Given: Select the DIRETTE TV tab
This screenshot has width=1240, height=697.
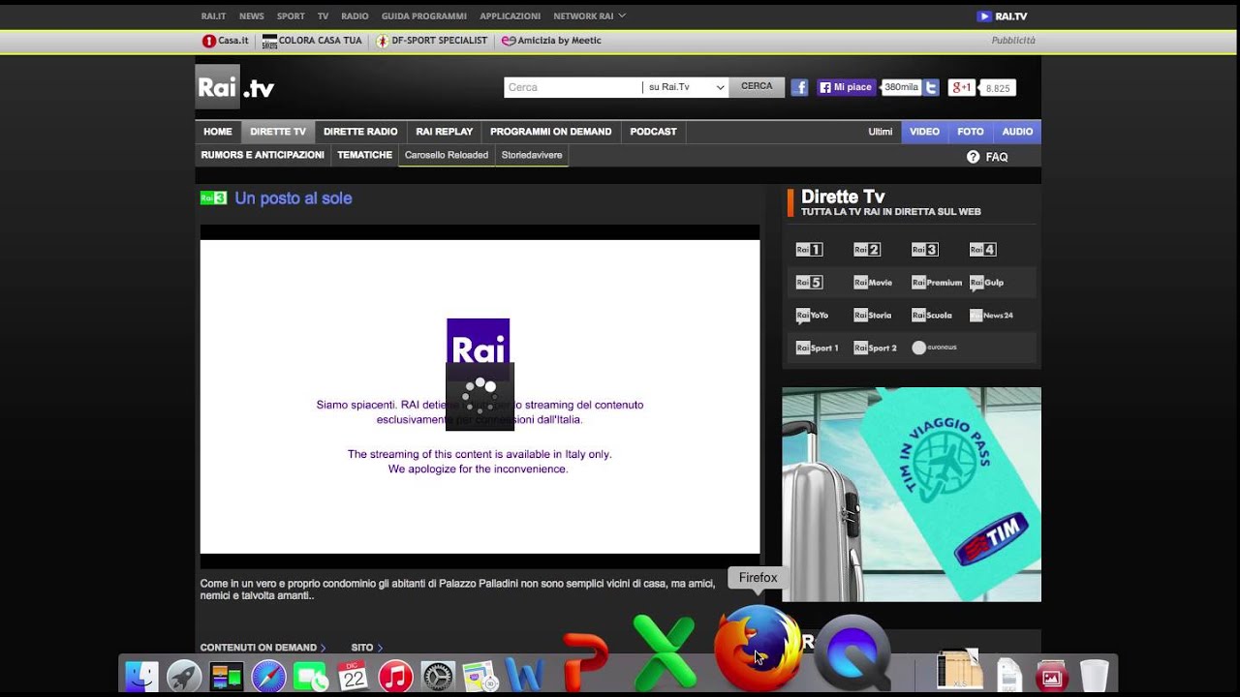Looking at the screenshot, I should pyautogui.click(x=278, y=132).
